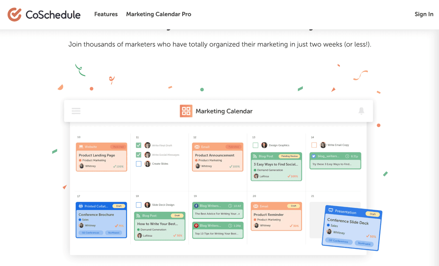Viewport: 439px width, 266px height.
Task: Click the avatar beside Slide Deck Design task
Action: (147, 205)
